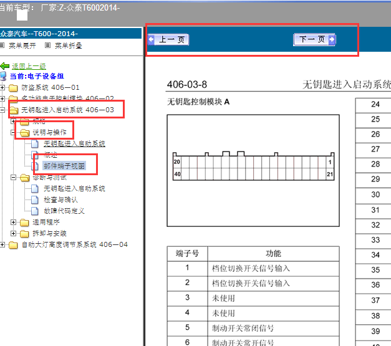391x346 pixels.
Task: Click the computer icon beside 当前:电子设备组
Action: [3, 76]
